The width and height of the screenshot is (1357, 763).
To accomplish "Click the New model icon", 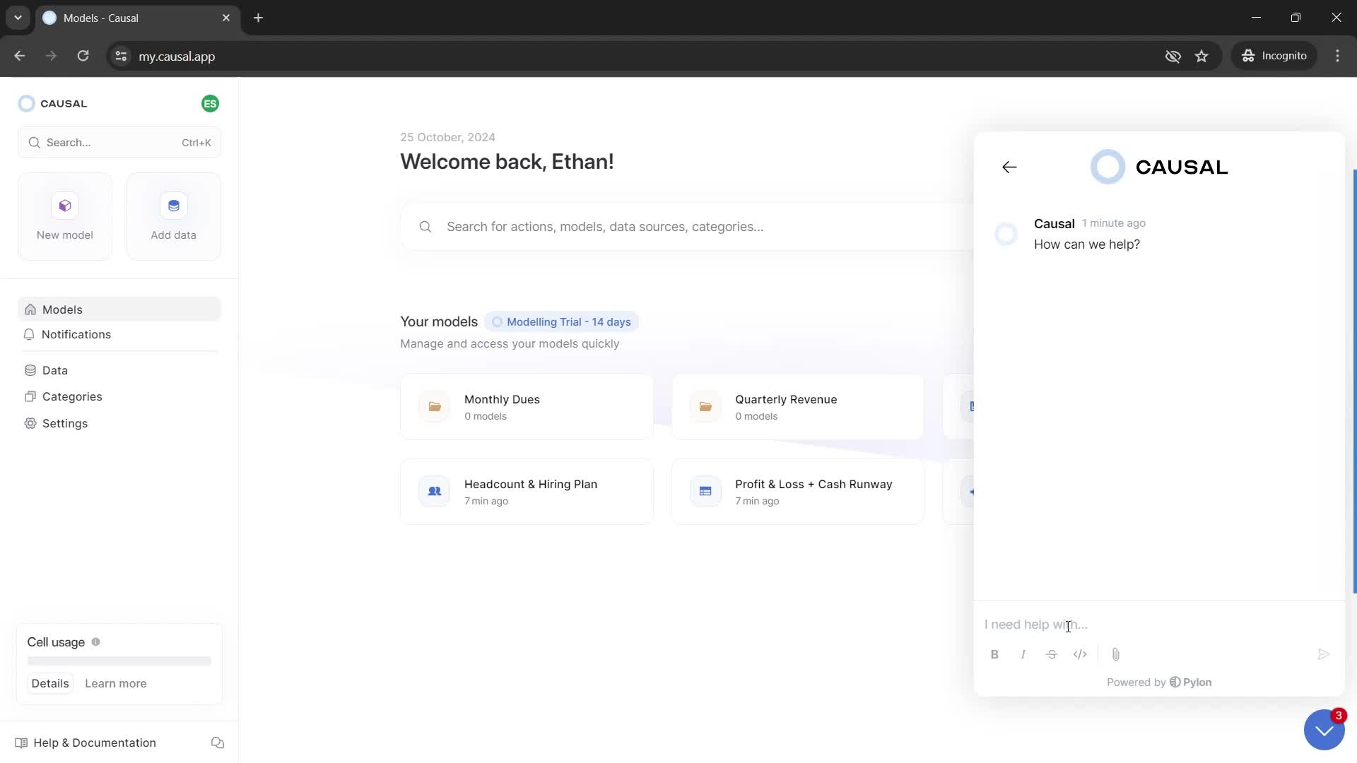I will (x=64, y=205).
